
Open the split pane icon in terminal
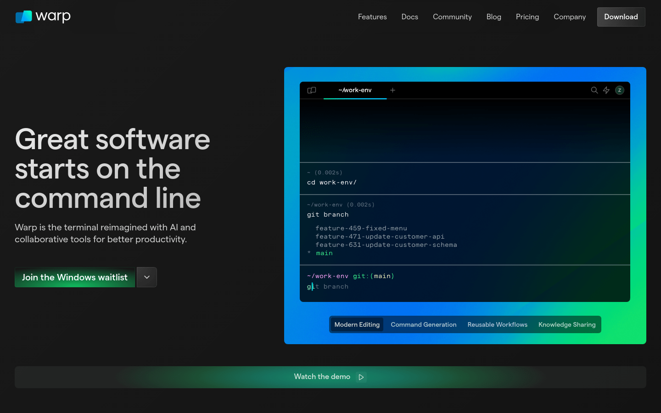pyautogui.click(x=312, y=90)
